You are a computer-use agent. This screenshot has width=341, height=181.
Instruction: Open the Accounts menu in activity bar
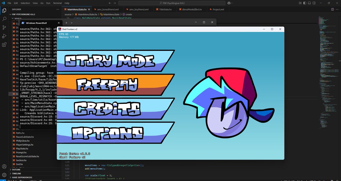coord(4,167)
